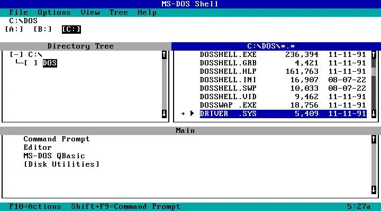
Task: Select DOSSHELL.INI in file list
Action: click(x=283, y=80)
